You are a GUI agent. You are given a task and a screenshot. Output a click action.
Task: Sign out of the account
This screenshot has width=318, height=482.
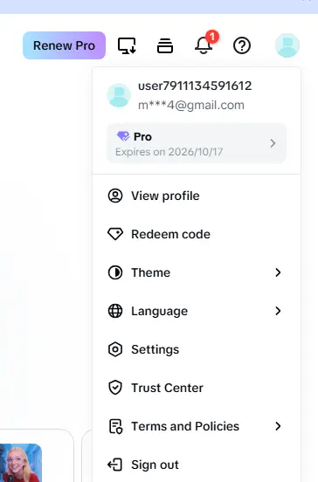tap(197, 465)
